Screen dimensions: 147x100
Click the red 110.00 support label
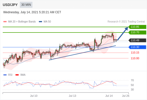[x=135, y=58]
